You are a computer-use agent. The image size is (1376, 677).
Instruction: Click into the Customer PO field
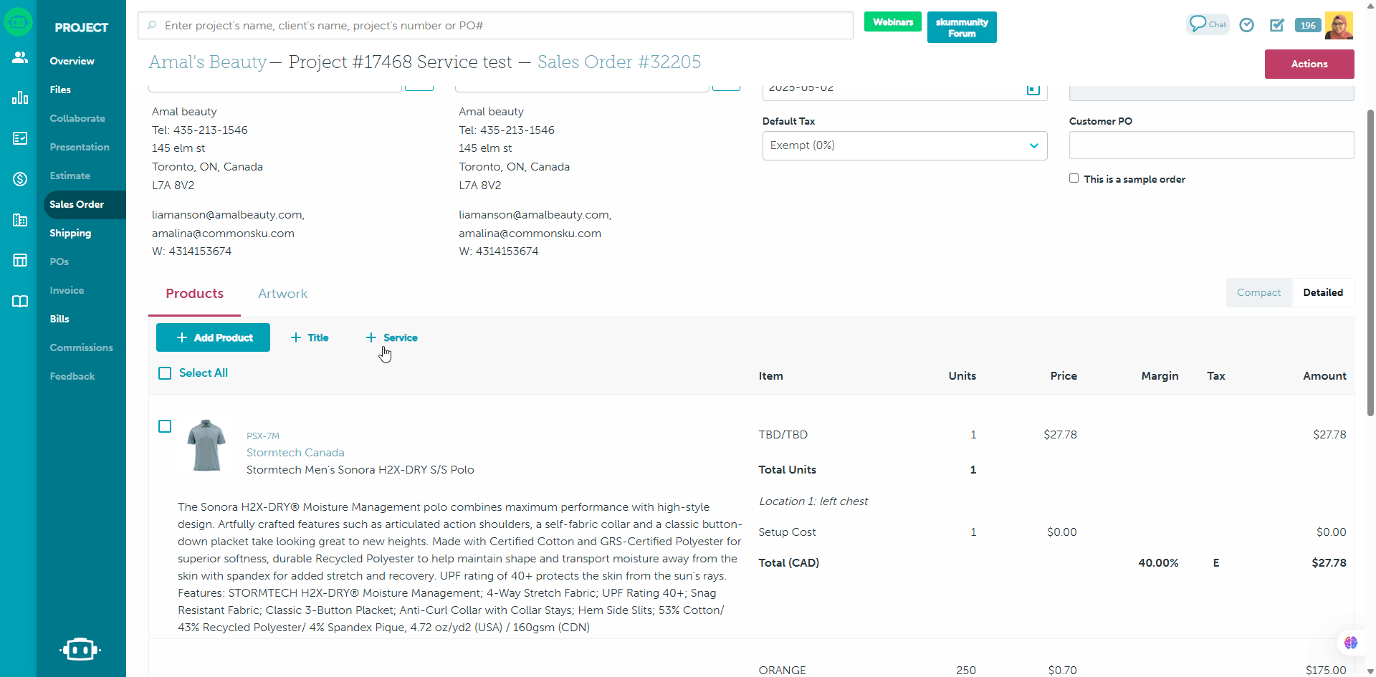(1210, 145)
